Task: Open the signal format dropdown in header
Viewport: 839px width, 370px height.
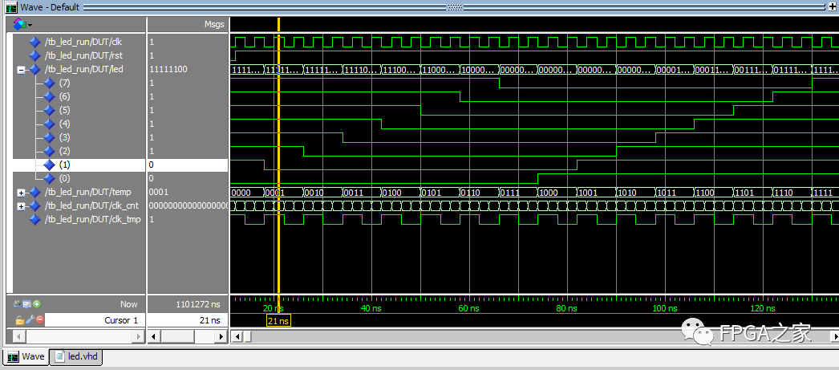Action: pyautogui.click(x=22, y=24)
